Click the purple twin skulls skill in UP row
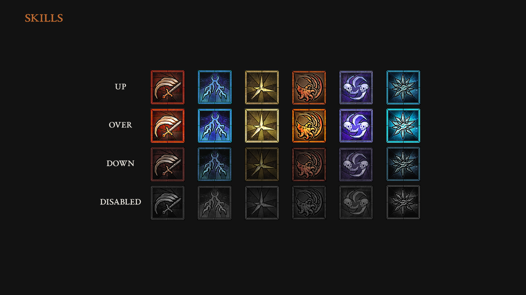 click(356, 87)
